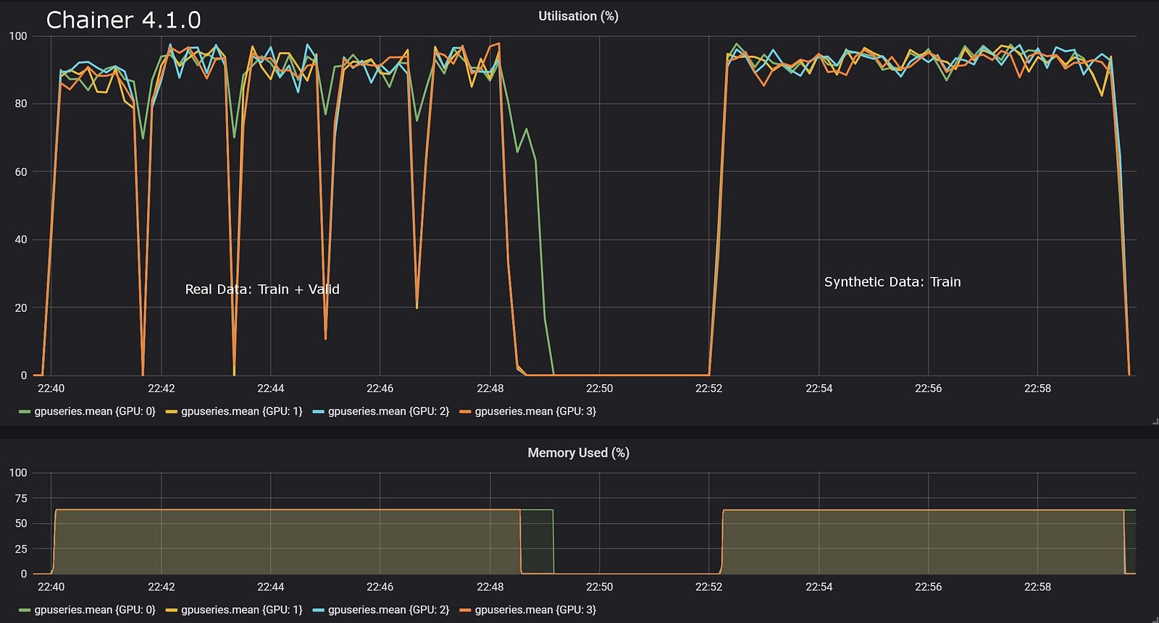Click the 22:48 time label under Utilisation chart

tap(490, 389)
